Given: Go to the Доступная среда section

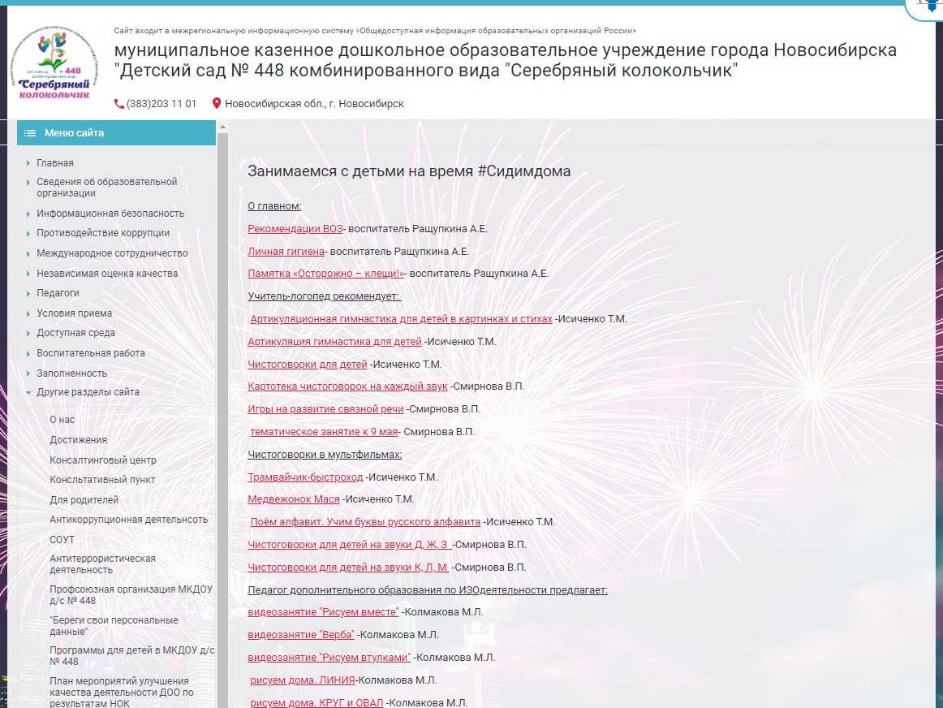Looking at the screenshot, I should [75, 333].
